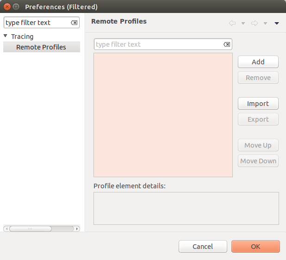Click the back navigation arrow
Screen dimensions: 286x260
coord(232,23)
